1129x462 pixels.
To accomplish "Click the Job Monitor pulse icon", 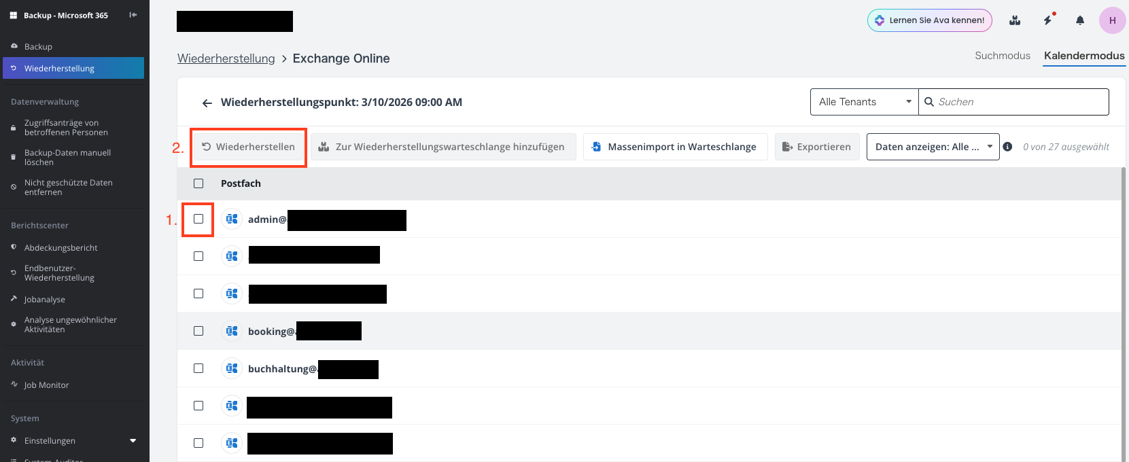I will [14, 385].
